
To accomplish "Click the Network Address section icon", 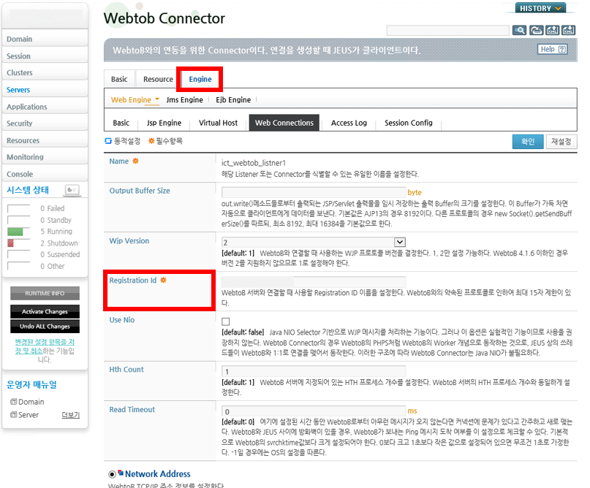I will 121,473.
